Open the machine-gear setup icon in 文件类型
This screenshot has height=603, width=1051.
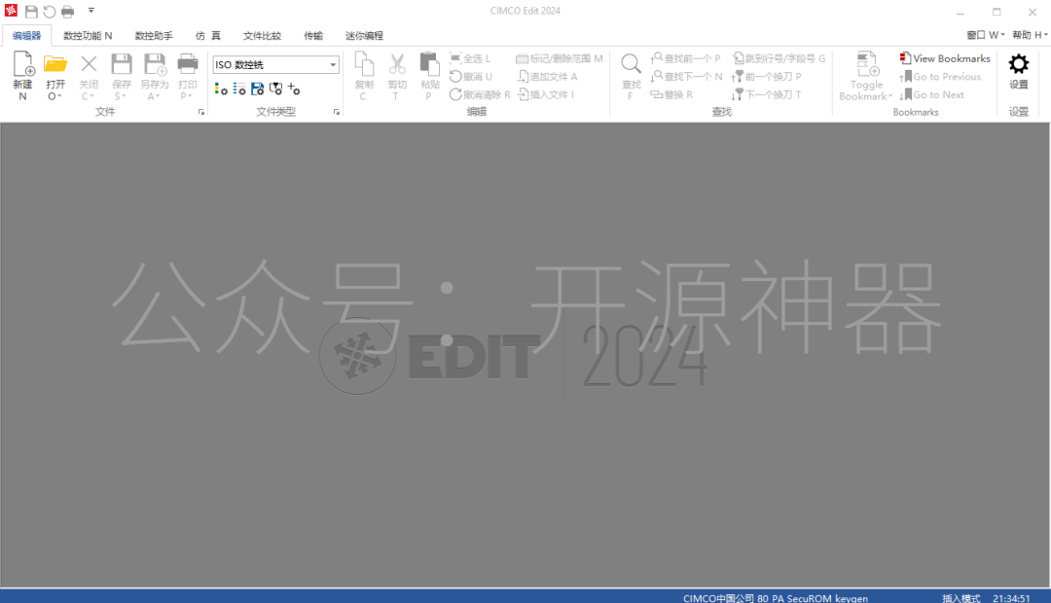275,89
